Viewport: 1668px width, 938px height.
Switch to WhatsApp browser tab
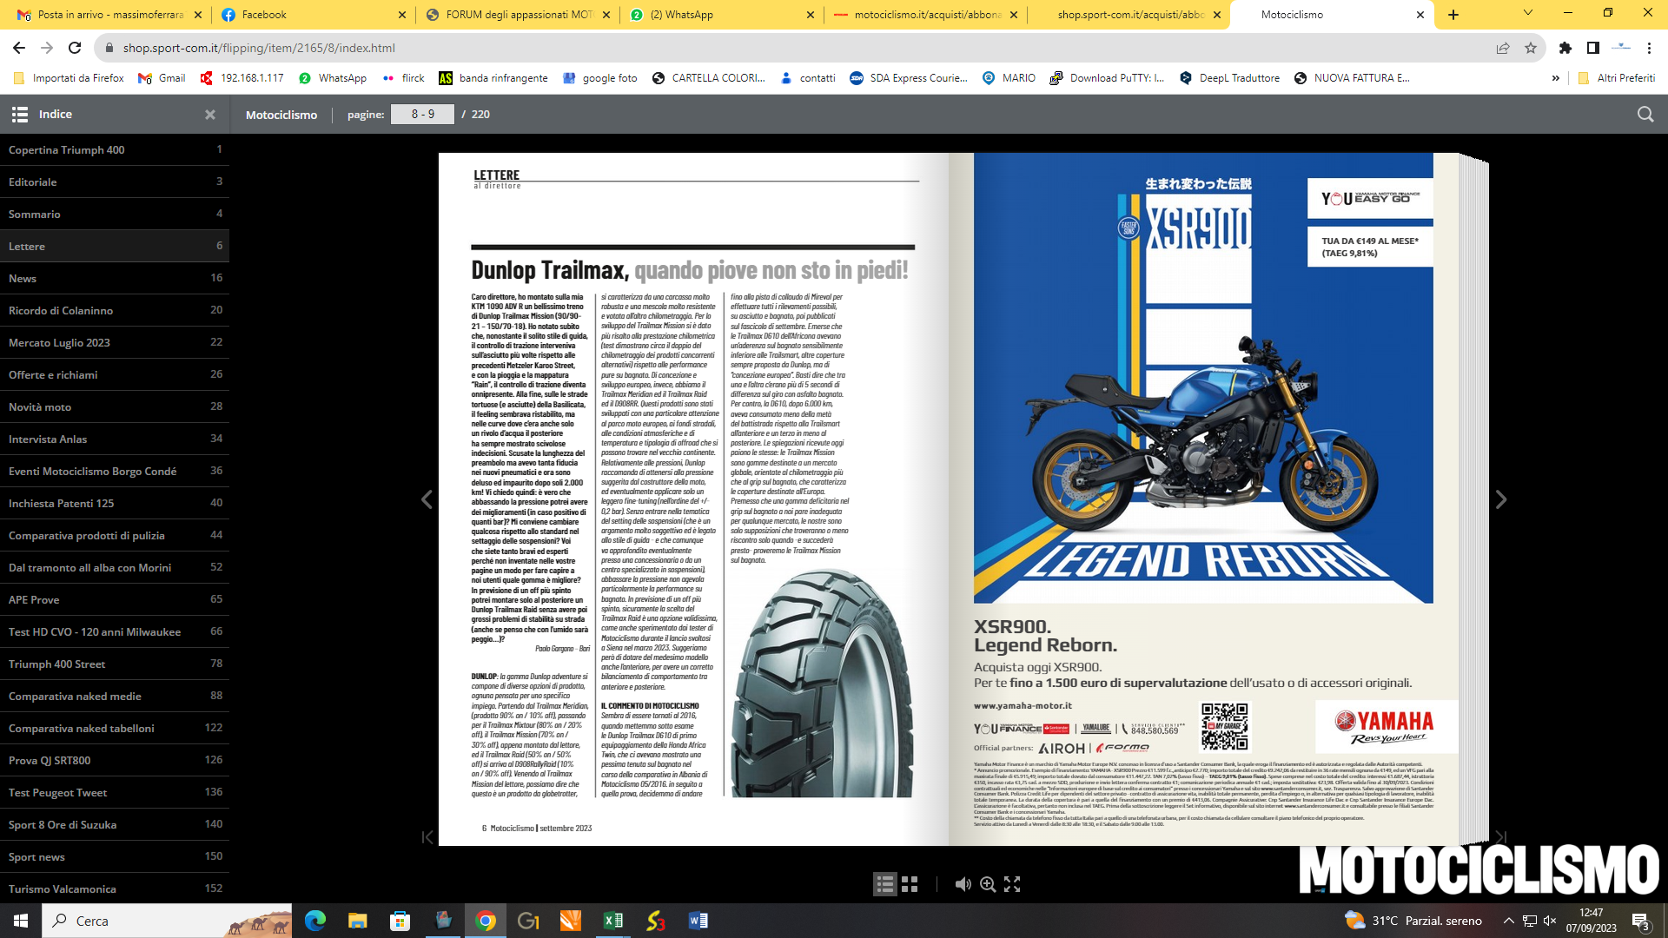pyautogui.click(x=721, y=15)
